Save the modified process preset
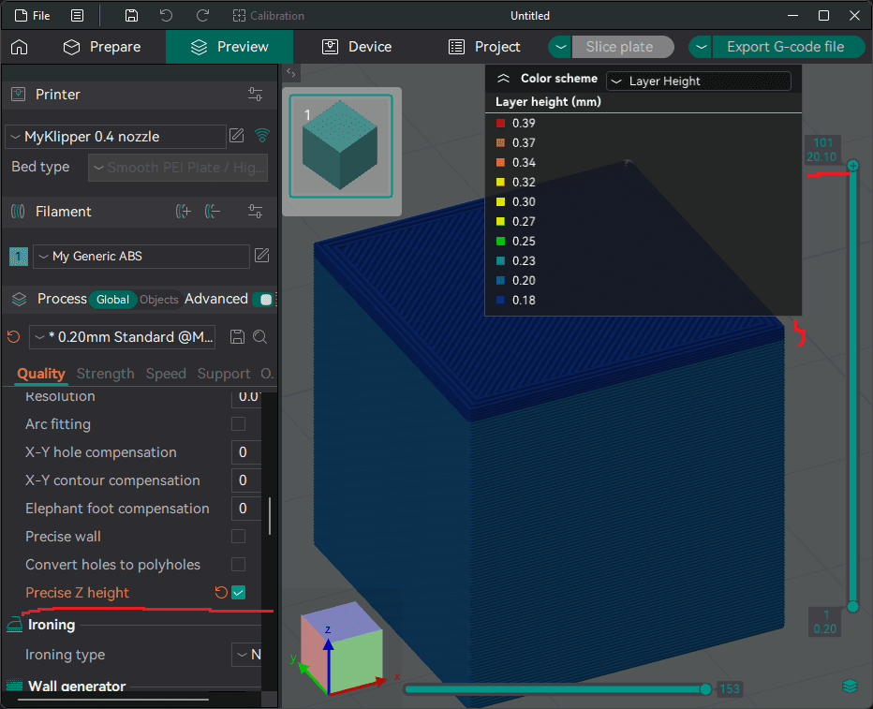873x709 pixels. [238, 336]
